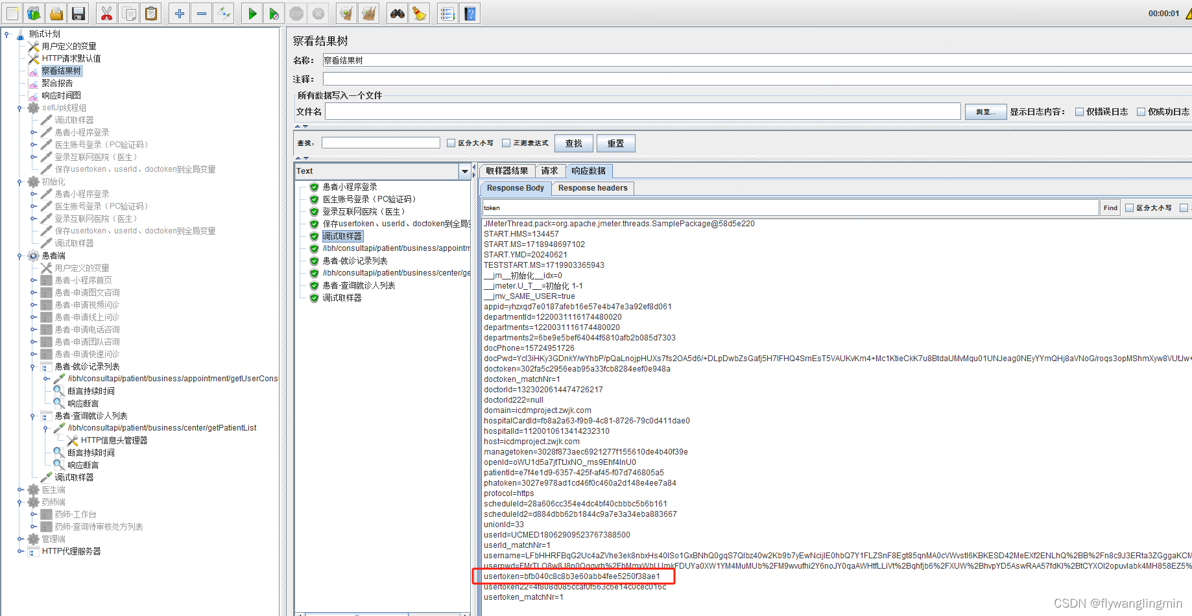
Task: Select the Start no pauses toolbar icon
Action: pyautogui.click(x=274, y=13)
